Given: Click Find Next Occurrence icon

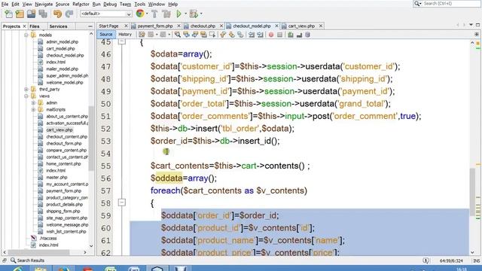Looking at the screenshot, I should (194, 35).
